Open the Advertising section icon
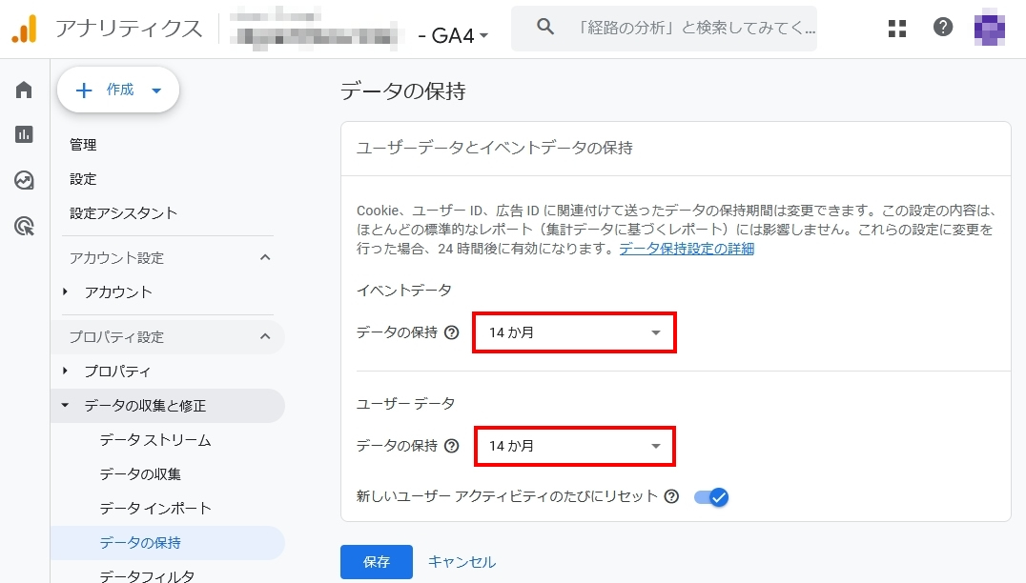This screenshot has width=1026, height=583. point(22,222)
